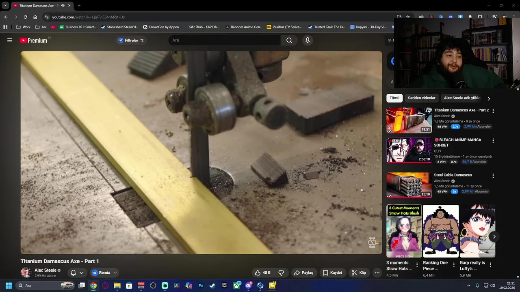
Task: Open Discord from the taskbar
Action: coord(248,286)
